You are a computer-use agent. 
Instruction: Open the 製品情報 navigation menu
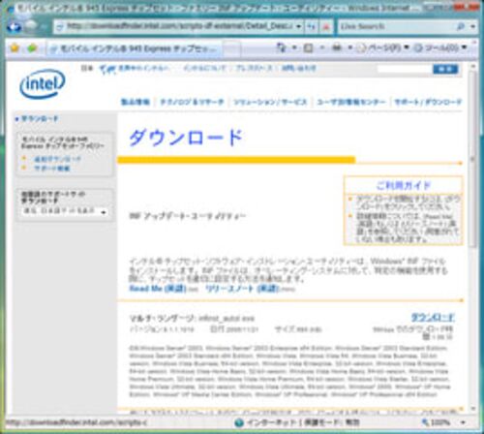click(x=136, y=103)
